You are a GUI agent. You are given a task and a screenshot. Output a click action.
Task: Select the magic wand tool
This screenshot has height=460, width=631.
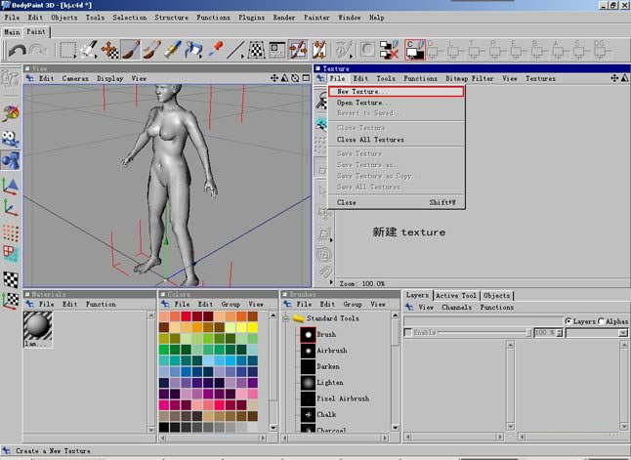89,51
